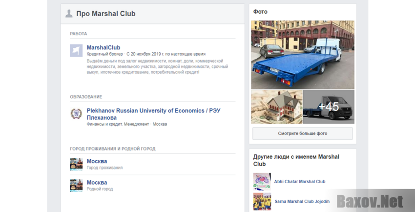Click the Фото section heading
The width and height of the screenshot is (415, 212).
pos(260,12)
